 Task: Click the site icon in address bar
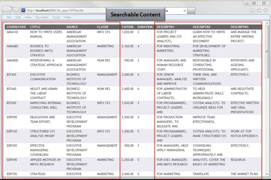coord(23,10)
